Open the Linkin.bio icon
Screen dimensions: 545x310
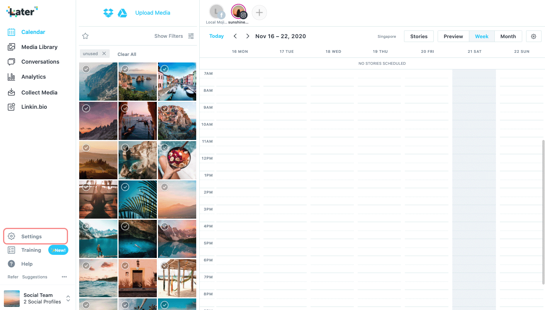[x=12, y=107]
